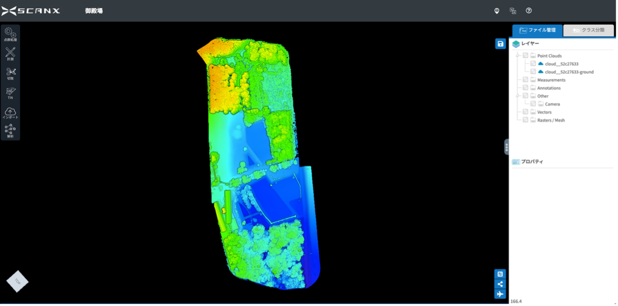Select the ファイル管理 tab
The width and height of the screenshot is (618, 306).
537,30
